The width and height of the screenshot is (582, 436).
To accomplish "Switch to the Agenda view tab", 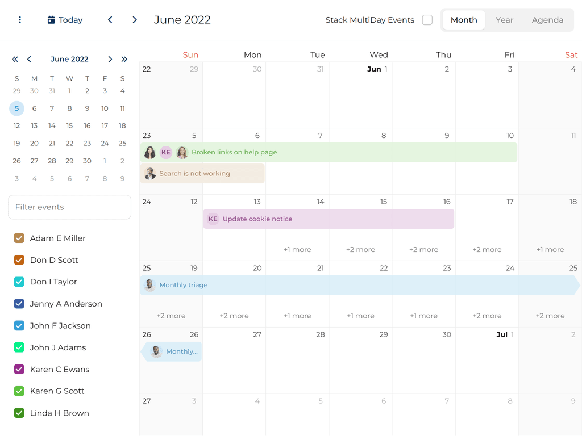I will pyautogui.click(x=547, y=20).
